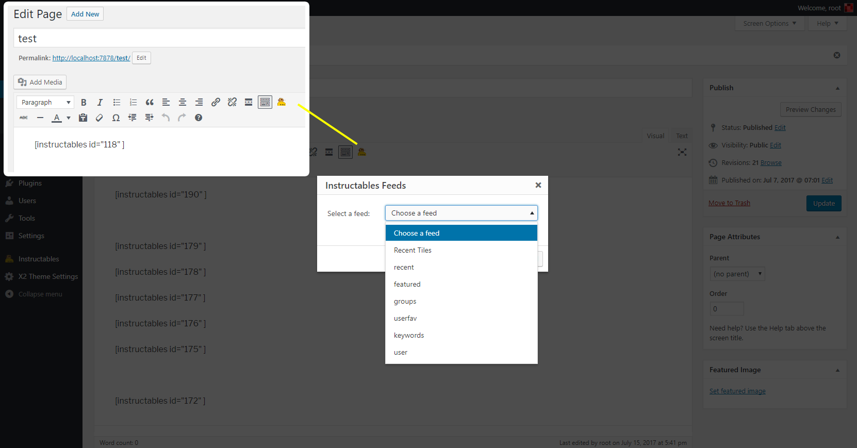Click the insert link chain icon

coord(216,102)
